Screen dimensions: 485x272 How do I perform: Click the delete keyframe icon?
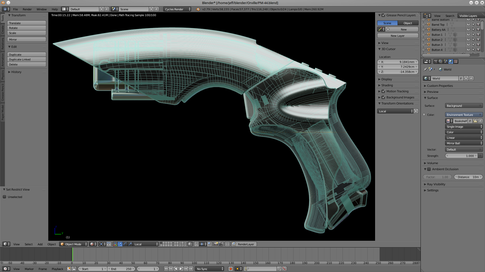284,269
